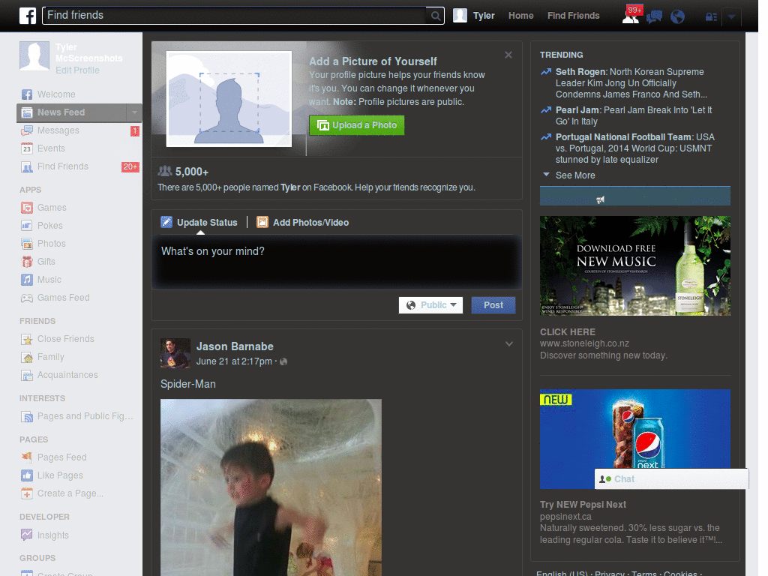Image resolution: width=768 pixels, height=576 pixels.
Task: Click Jason Barnabe's avatar thumbnail
Action: 175,353
